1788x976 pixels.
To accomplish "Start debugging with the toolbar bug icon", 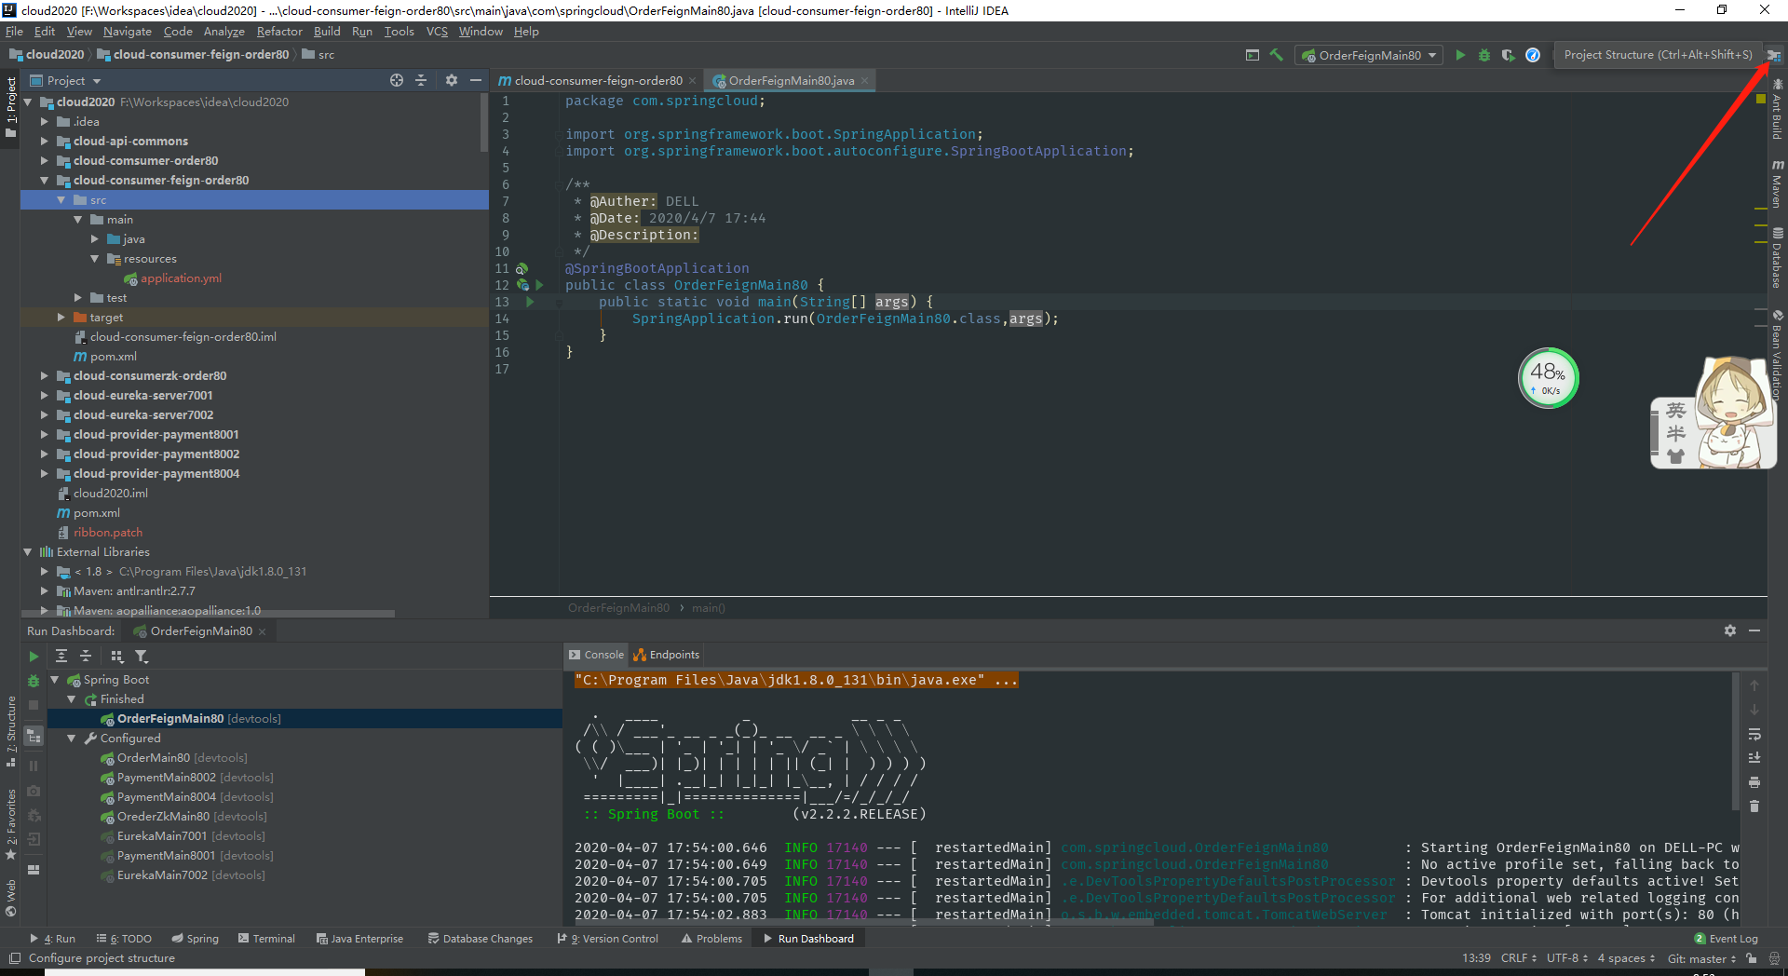I will click(x=1484, y=55).
